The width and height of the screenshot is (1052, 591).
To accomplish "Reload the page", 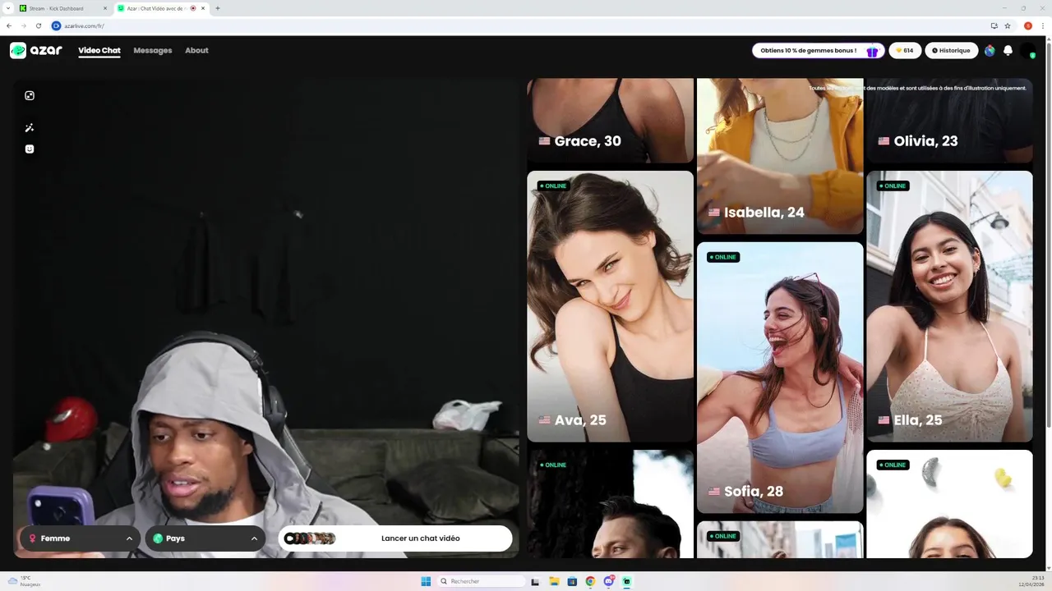I will coord(39,25).
